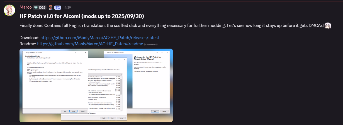Click the person role icon beside the badge

[50, 7]
